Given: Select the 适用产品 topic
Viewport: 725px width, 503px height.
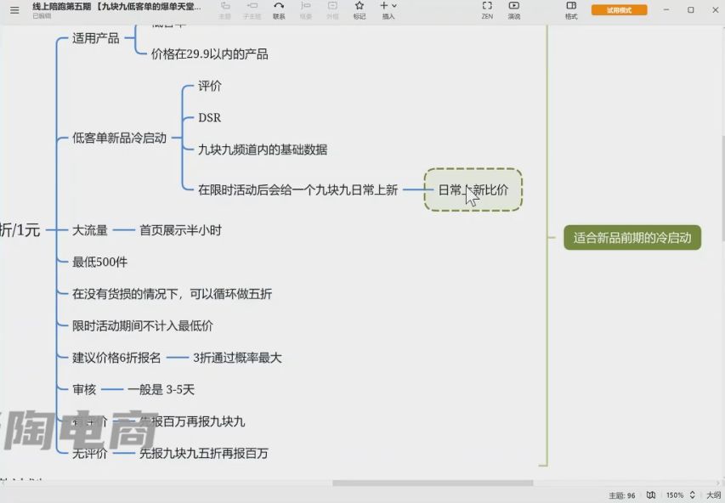Looking at the screenshot, I should click(x=96, y=38).
